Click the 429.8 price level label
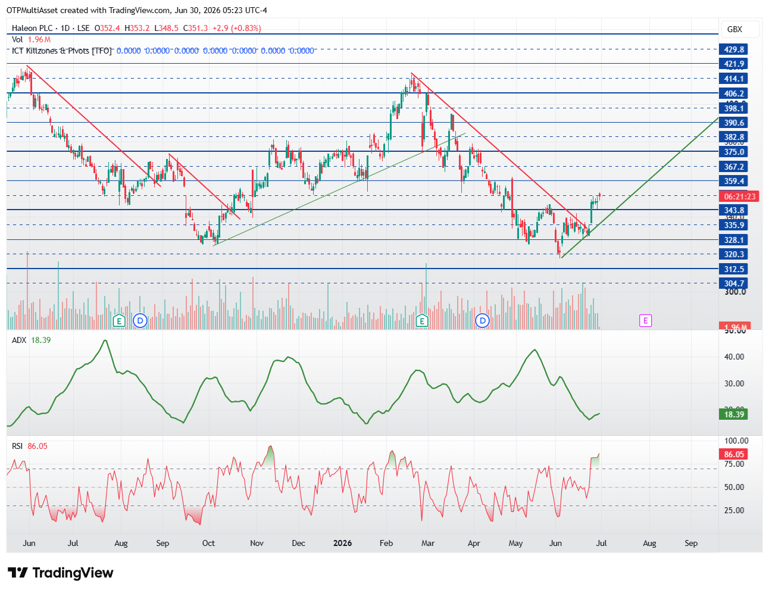 coord(734,49)
